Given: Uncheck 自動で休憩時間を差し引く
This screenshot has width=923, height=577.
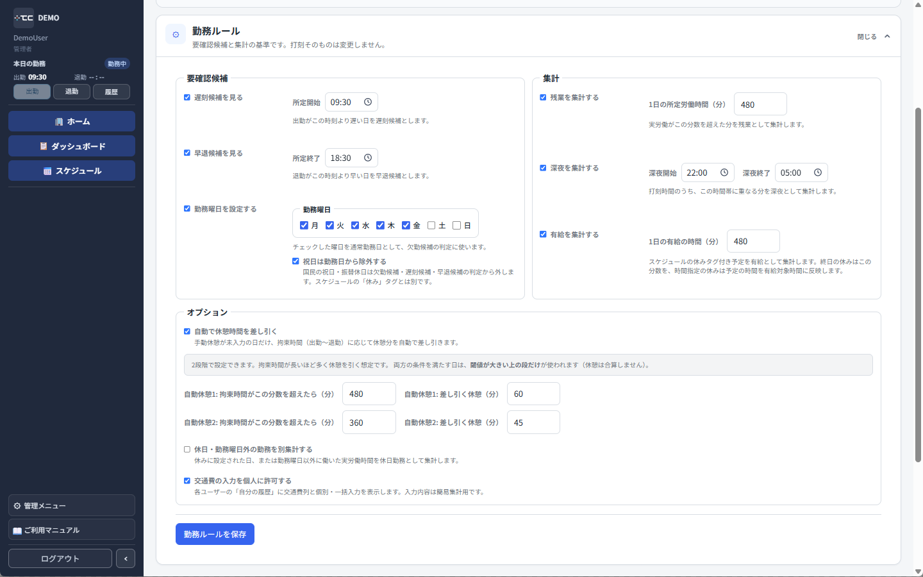Looking at the screenshot, I should tap(187, 331).
